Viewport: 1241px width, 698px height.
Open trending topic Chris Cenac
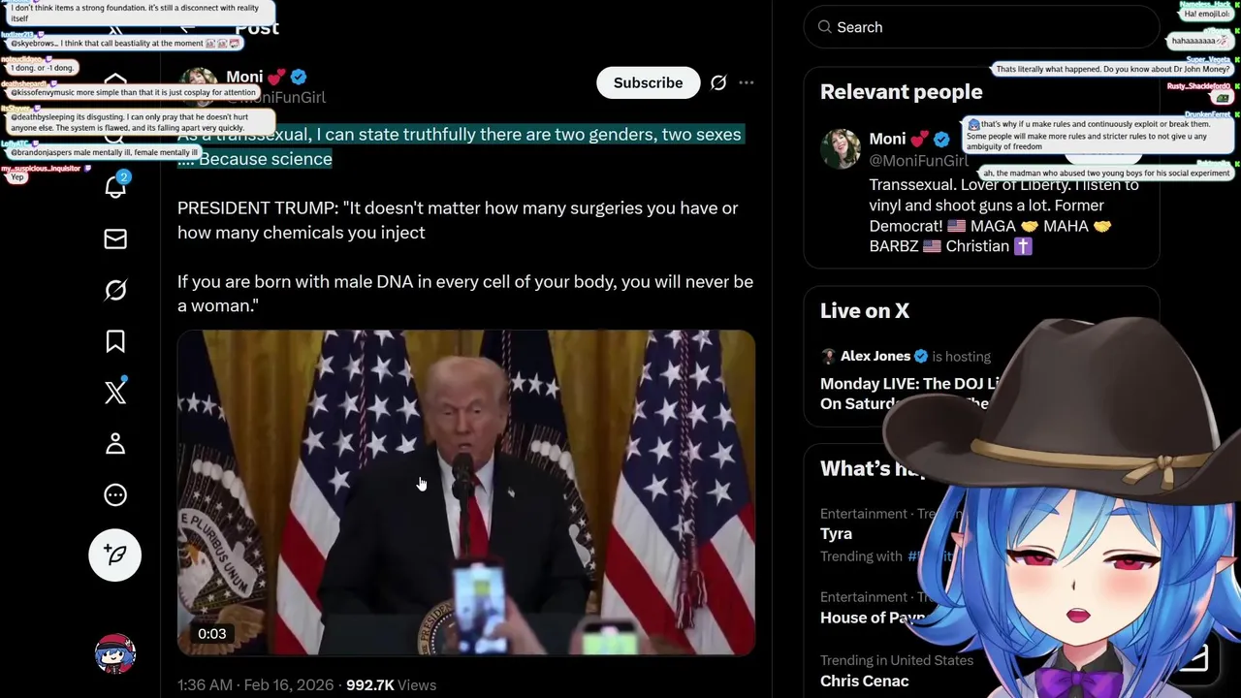click(x=865, y=681)
